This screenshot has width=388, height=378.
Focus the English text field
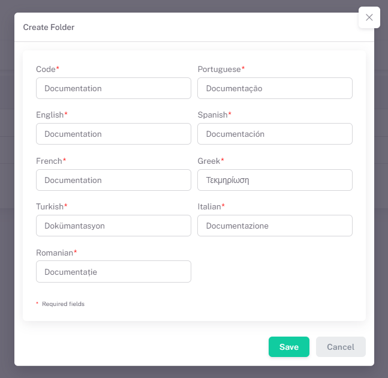coord(113,134)
